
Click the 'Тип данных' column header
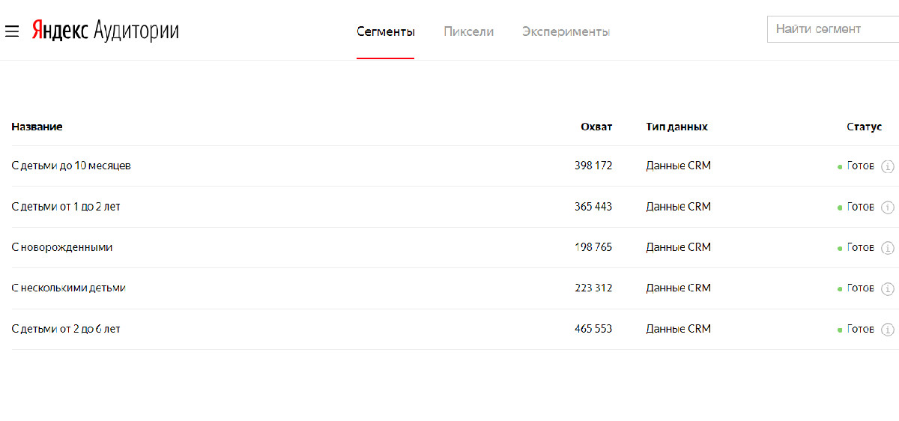676,127
